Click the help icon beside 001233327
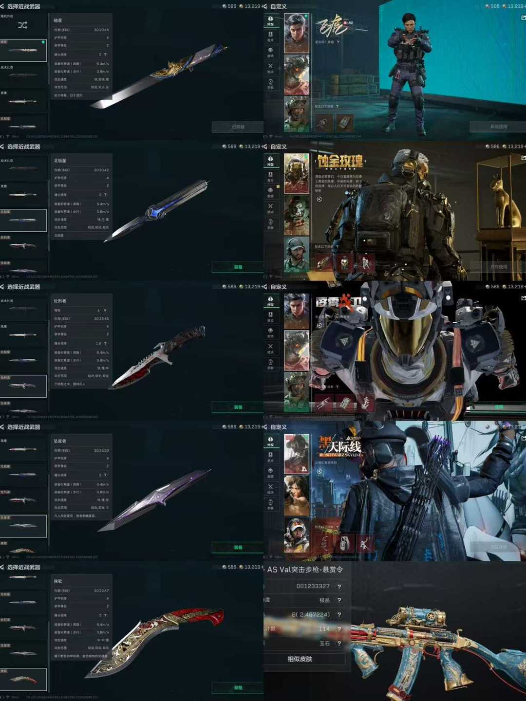The width and height of the screenshot is (526, 701). tap(339, 587)
